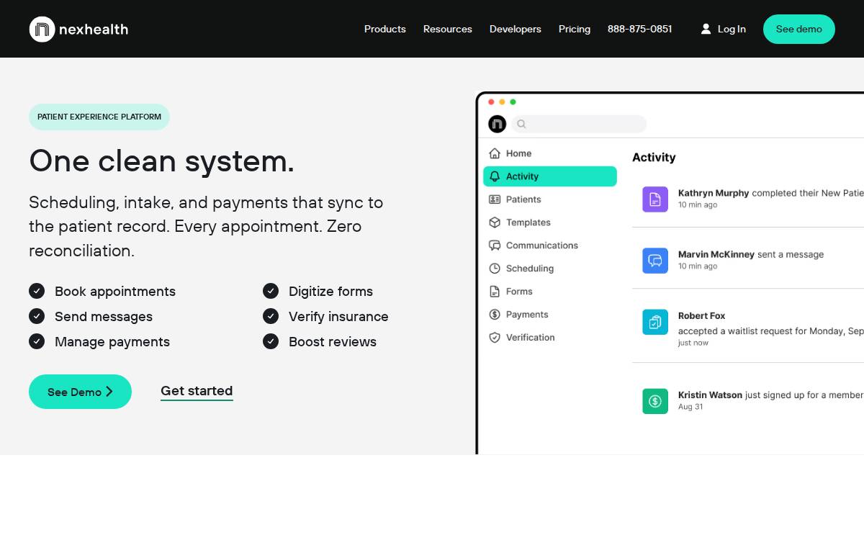Click the Home house icon in sidebar
864x540 pixels.
point(495,153)
